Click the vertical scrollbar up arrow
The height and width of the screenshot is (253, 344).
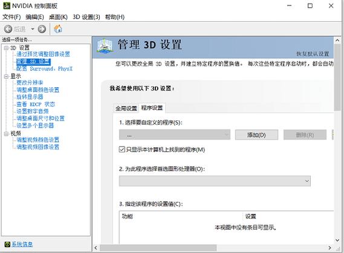point(337,41)
